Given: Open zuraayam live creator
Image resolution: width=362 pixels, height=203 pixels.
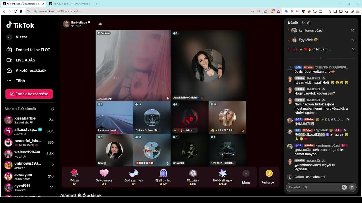Looking at the screenshot, I should 29,176.
